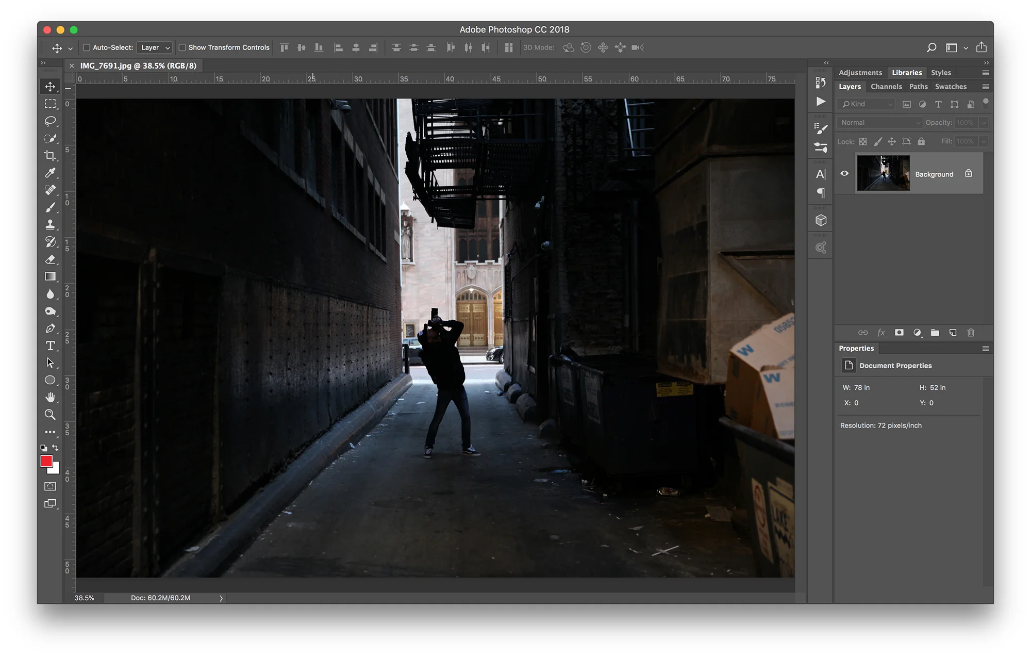1031x657 pixels.
Task: Switch to the Styles tab
Action: click(941, 73)
